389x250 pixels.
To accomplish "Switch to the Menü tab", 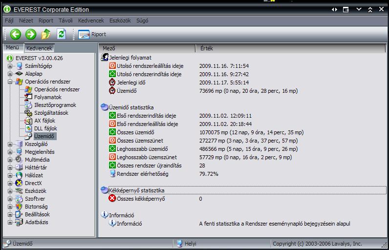I will pos(12,47).
